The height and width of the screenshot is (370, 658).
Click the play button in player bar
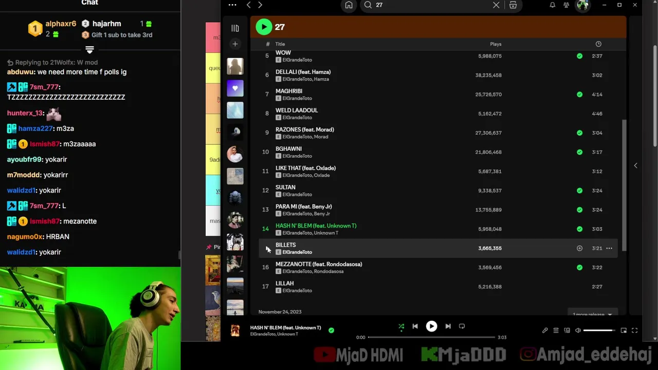[x=431, y=326]
